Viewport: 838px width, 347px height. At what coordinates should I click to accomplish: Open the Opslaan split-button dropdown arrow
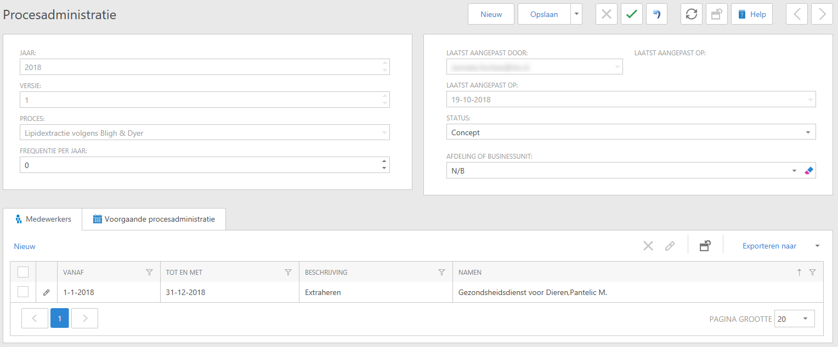[576, 15]
